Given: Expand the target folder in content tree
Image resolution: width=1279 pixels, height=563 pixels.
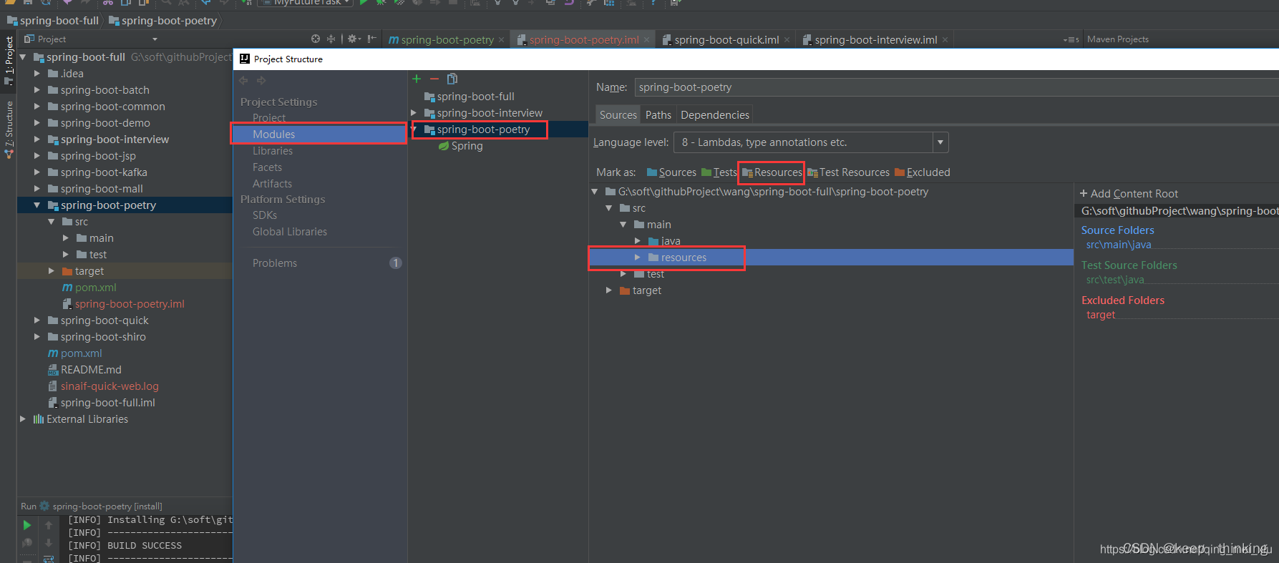Looking at the screenshot, I should point(609,290).
